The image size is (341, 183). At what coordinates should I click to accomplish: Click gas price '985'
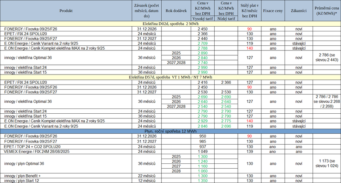pos(203,141)
